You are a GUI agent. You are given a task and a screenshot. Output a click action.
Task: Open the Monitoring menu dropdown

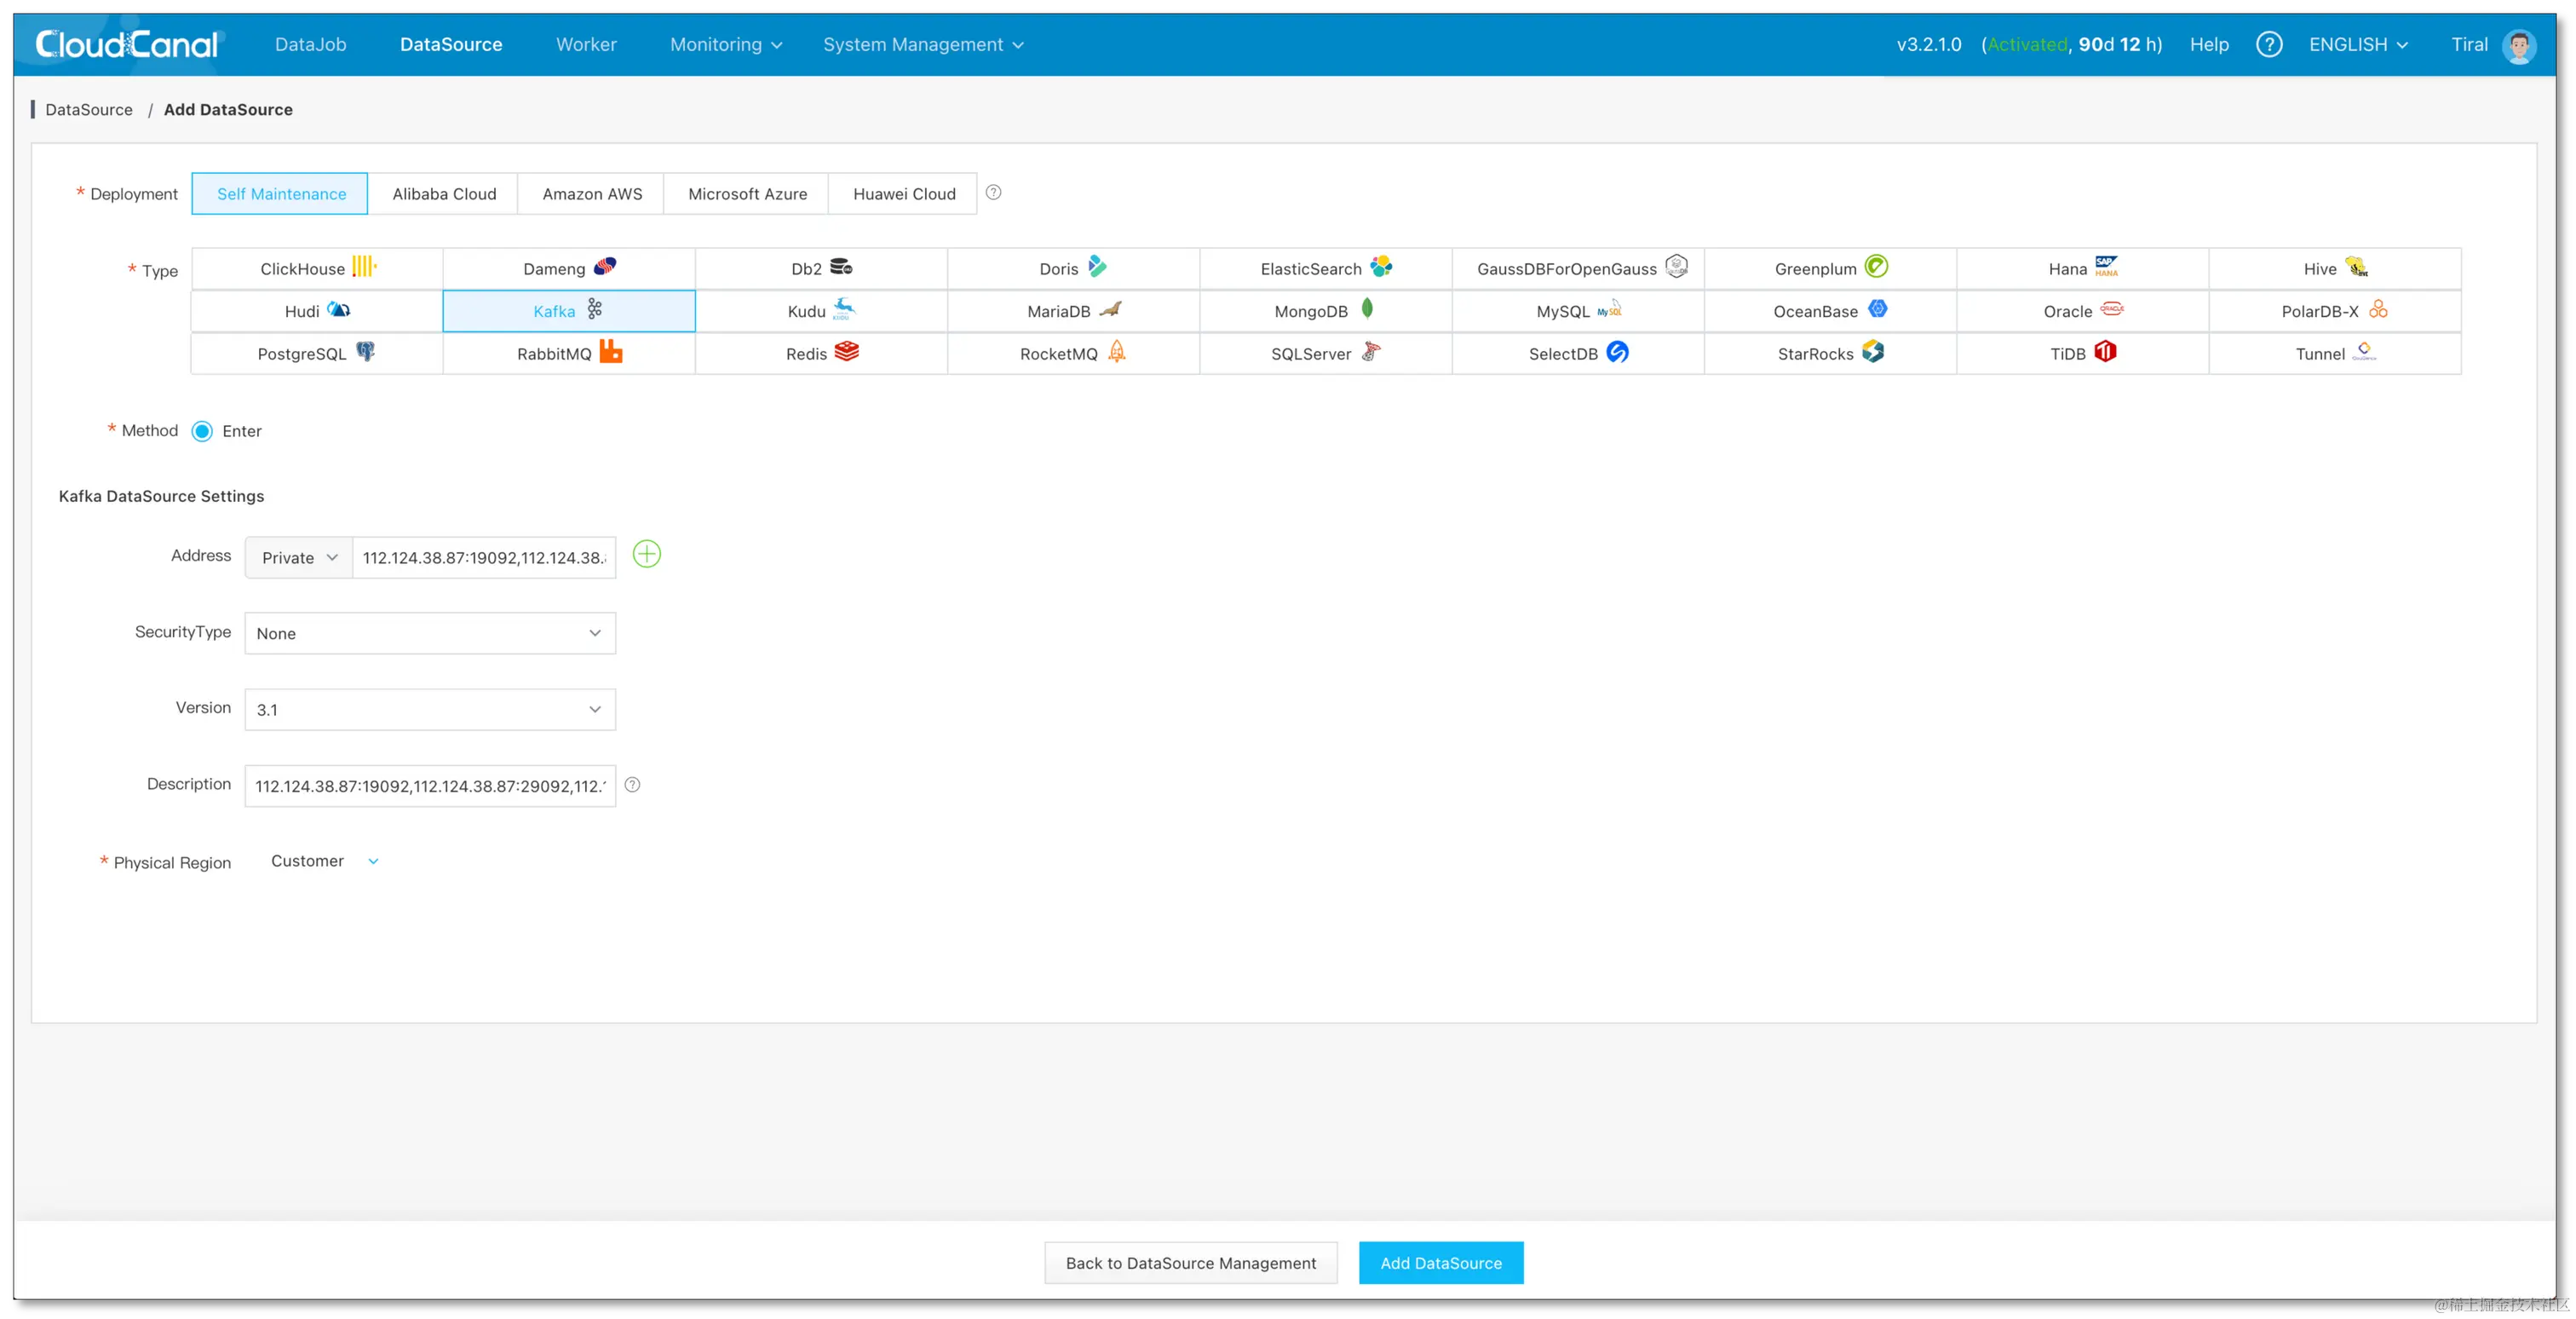click(x=726, y=44)
